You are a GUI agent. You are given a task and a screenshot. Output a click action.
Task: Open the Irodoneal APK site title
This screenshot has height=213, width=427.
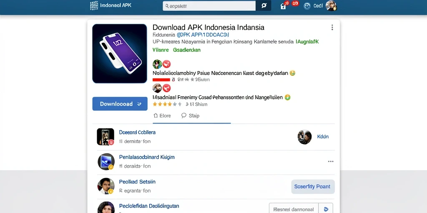[x=116, y=5]
